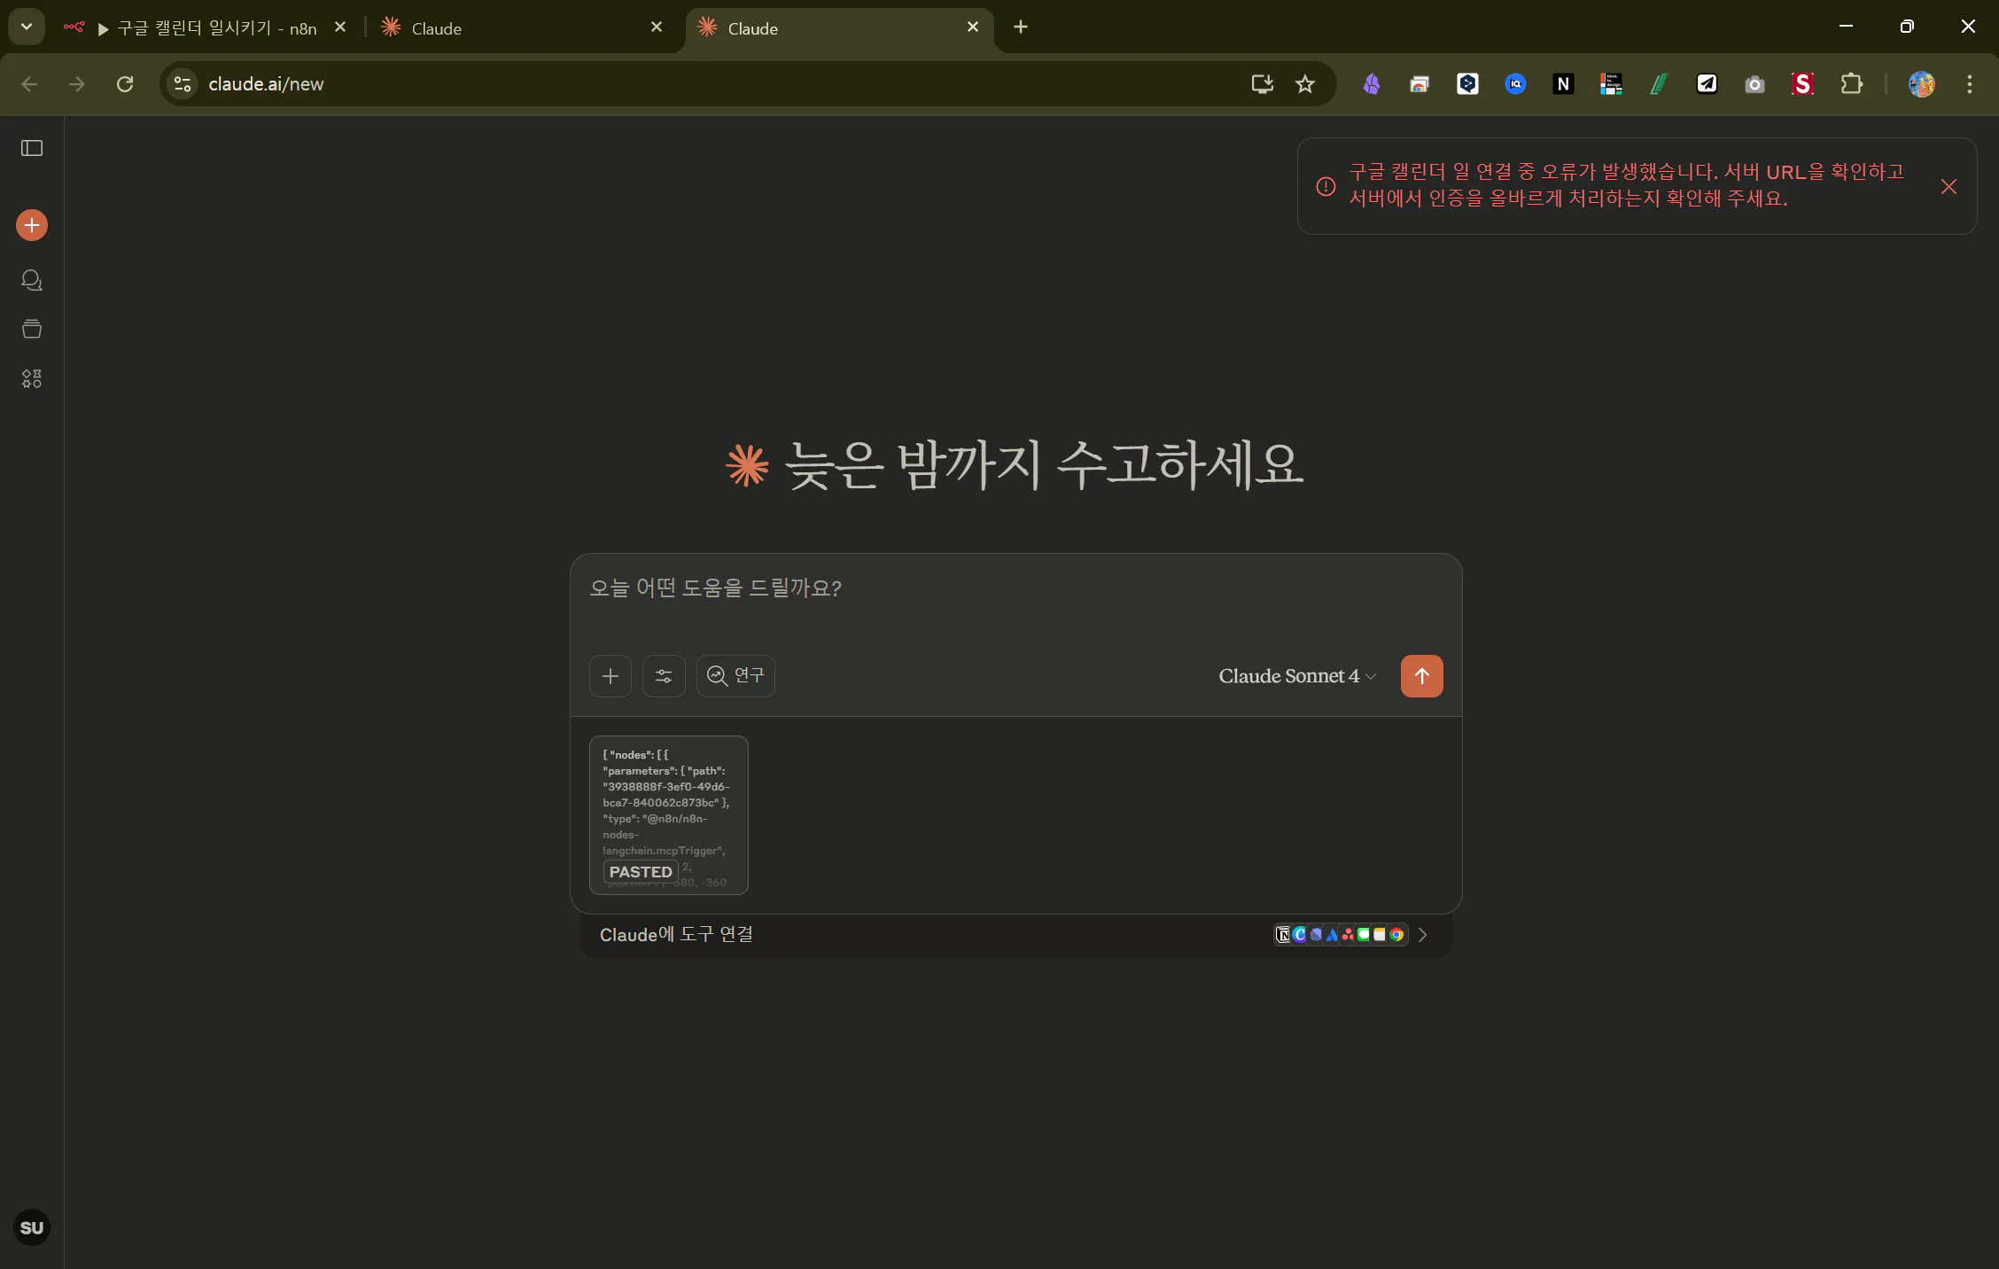1999x1269 pixels.
Task: Open the green slash extension icon
Action: coord(1659,84)
